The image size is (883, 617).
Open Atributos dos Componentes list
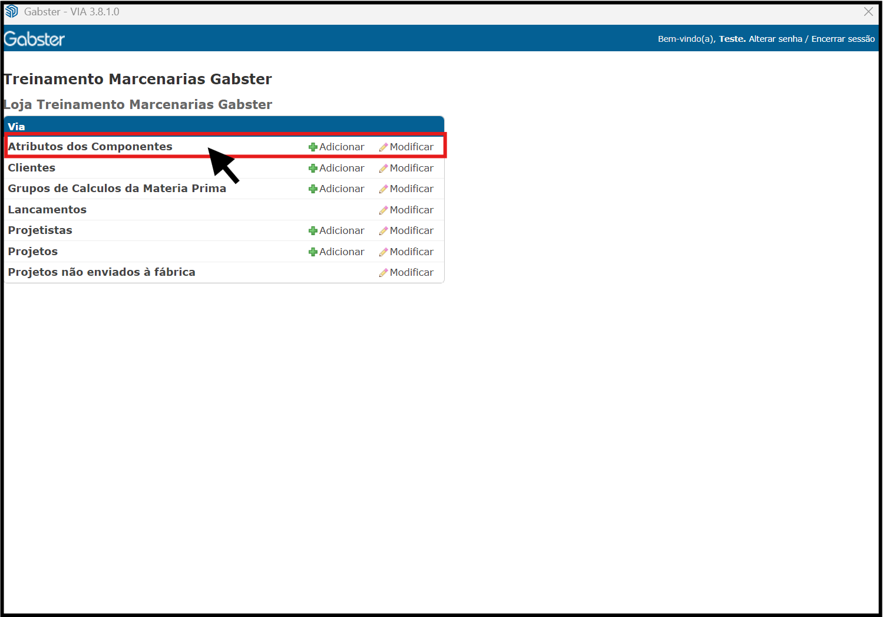90,147
